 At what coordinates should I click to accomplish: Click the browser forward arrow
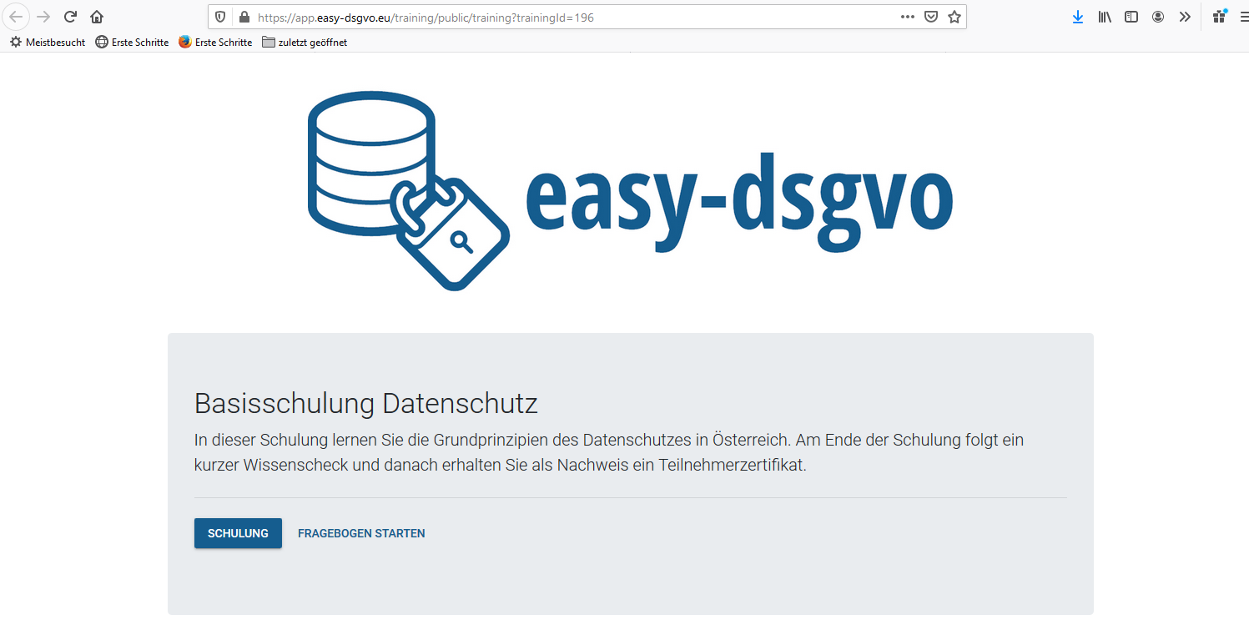(44, 17)
